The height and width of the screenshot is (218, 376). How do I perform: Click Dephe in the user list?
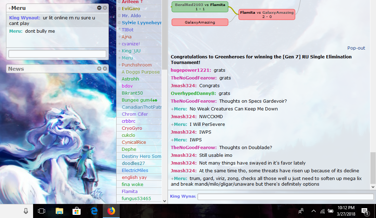pos(129,149)
